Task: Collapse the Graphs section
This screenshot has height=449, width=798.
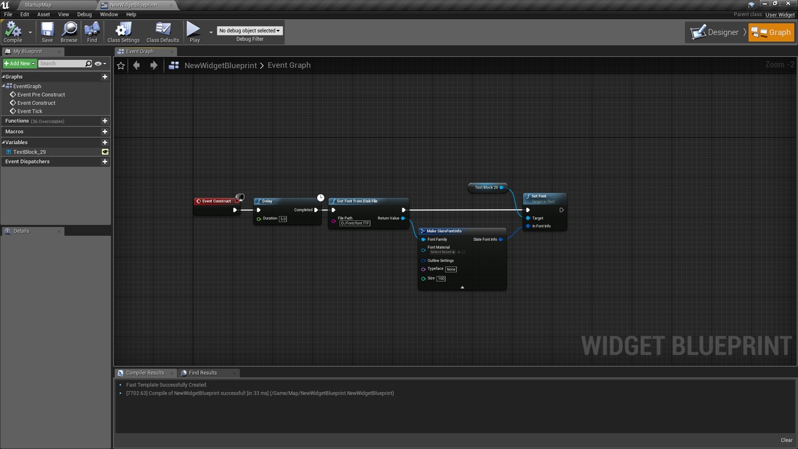Action: point(3,77)
